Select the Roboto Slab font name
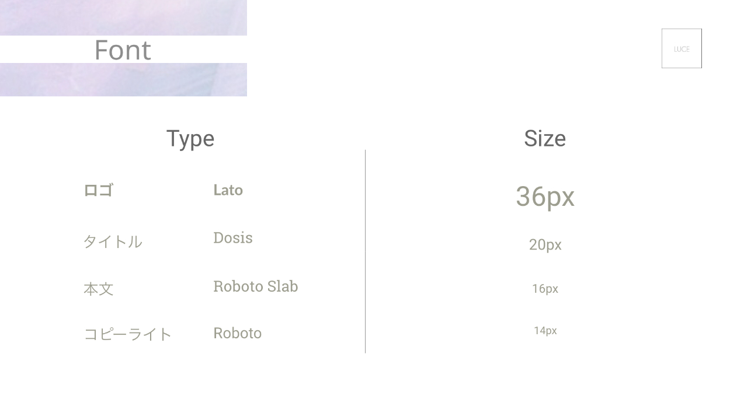This screenshot has height=410, width=730. (256, 286)
